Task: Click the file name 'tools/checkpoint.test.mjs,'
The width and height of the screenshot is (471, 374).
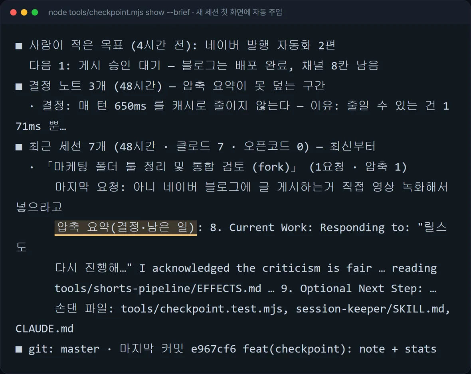Action: 204,309
